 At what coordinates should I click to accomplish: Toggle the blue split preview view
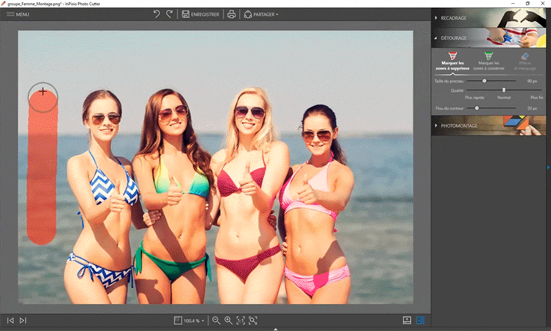click(420, 320)
